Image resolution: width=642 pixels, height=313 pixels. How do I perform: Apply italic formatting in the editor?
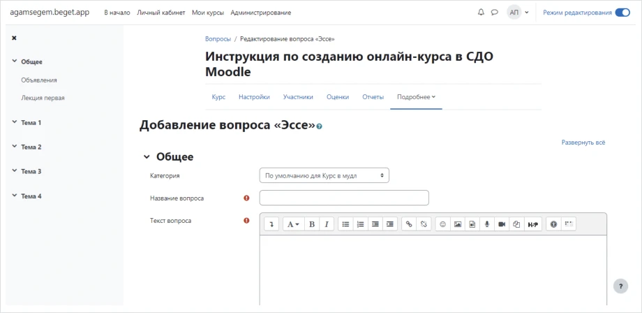point(327,224)
